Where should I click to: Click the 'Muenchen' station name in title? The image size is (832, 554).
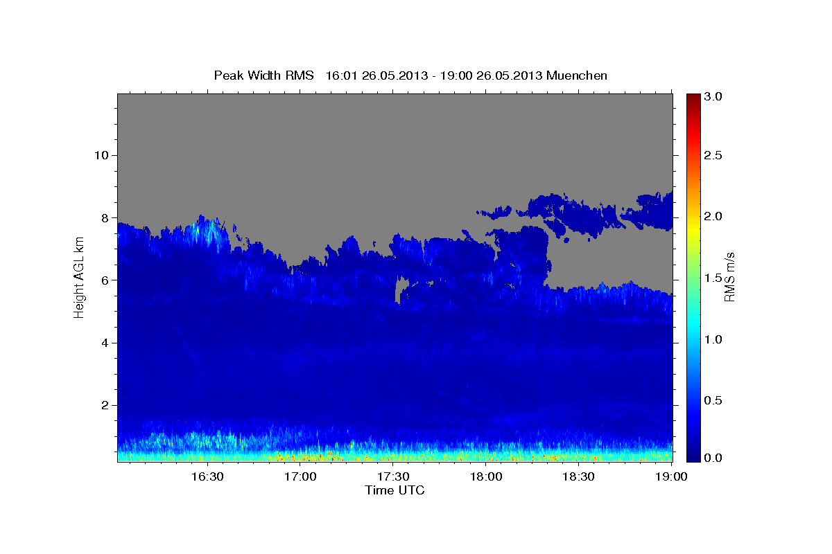[577, 75]
